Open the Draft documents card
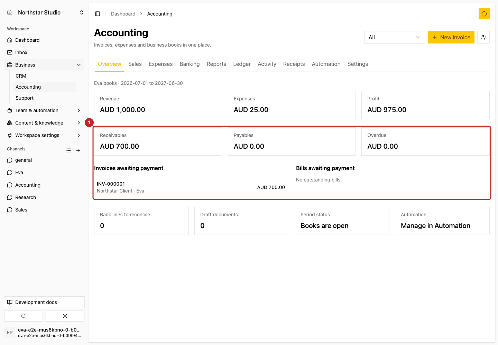498x345 pixels. coord(242,221)
